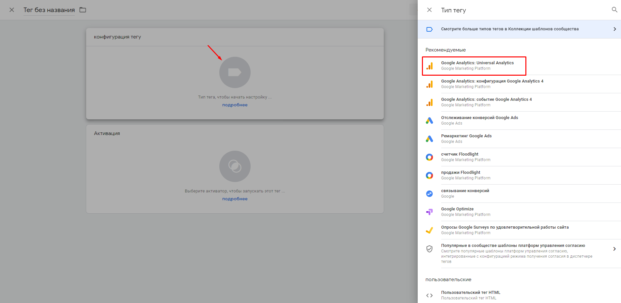Edit the tag name Тег без названия
The width and height of the screenshot is (621, 303).
click(x=49, y=10)
